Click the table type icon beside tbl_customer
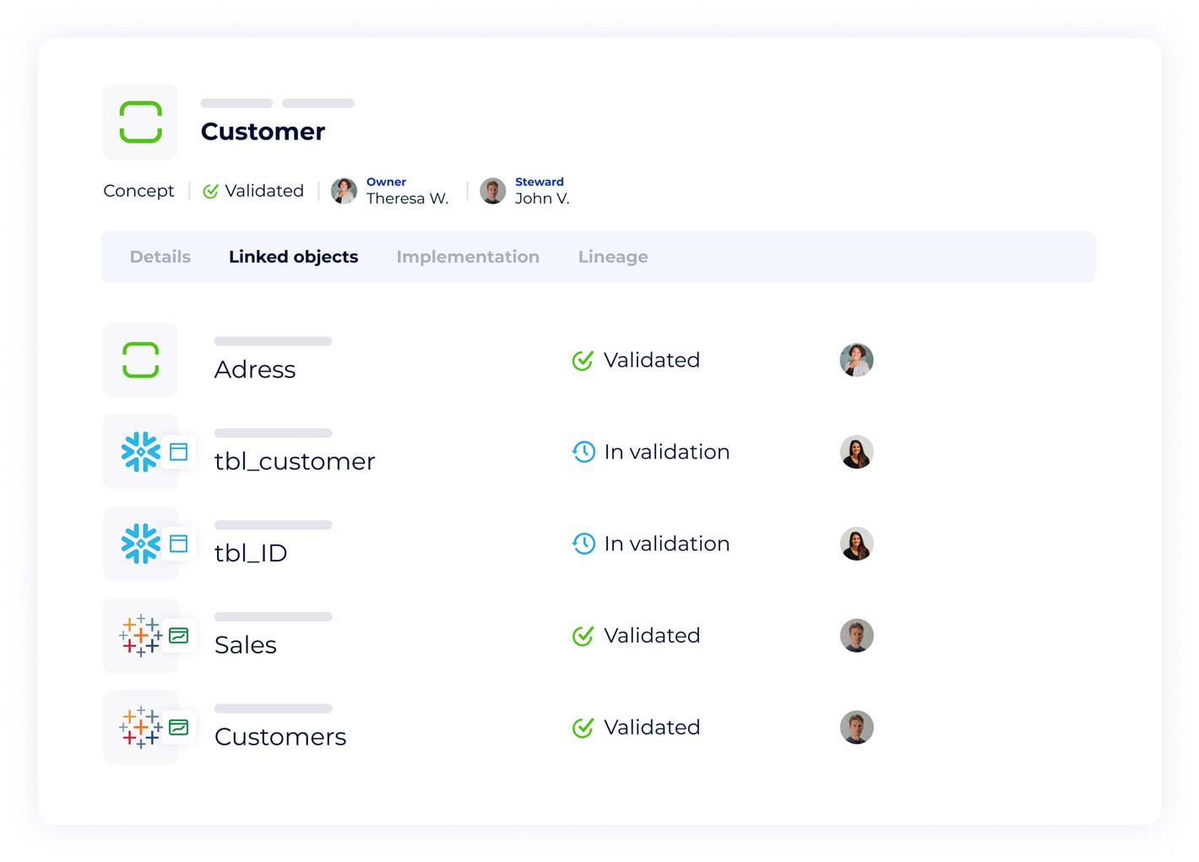This screenshot has width=1199, height=862. coord(179,452)
